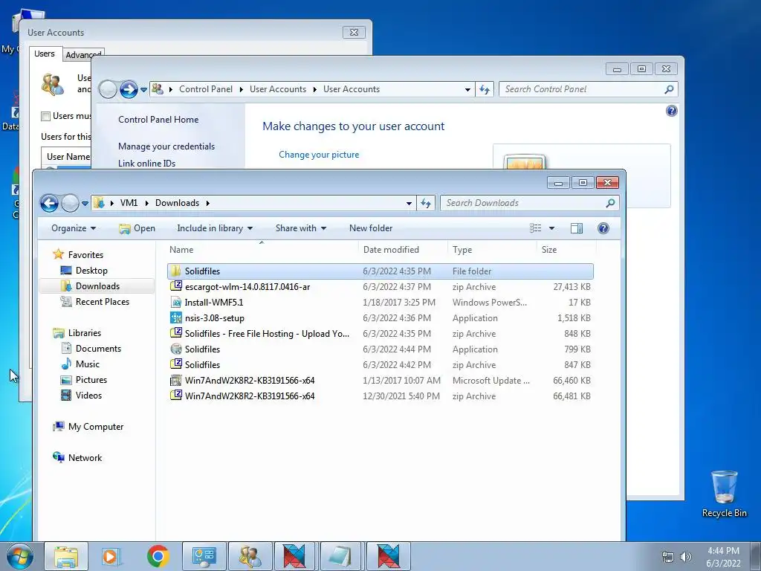Screen dimensions: 761x571
Task: Open Network in navigation pane
Action: pos(77,457)
